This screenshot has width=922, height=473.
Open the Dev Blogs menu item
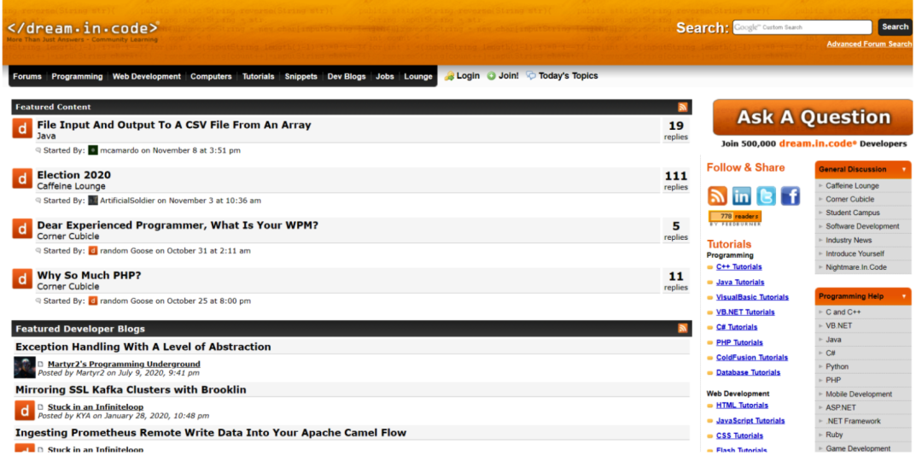coord(347,77)
